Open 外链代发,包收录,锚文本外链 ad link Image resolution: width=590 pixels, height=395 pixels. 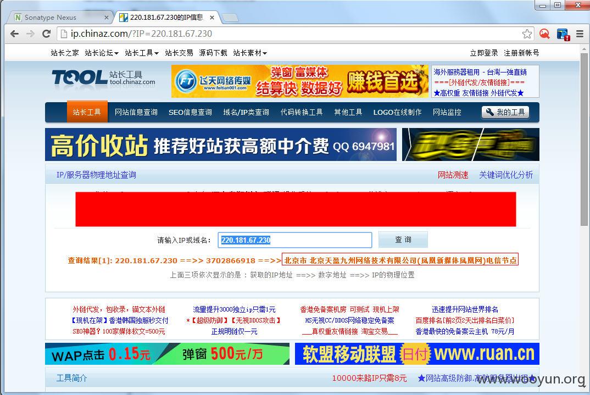click(x=119, y=309)
